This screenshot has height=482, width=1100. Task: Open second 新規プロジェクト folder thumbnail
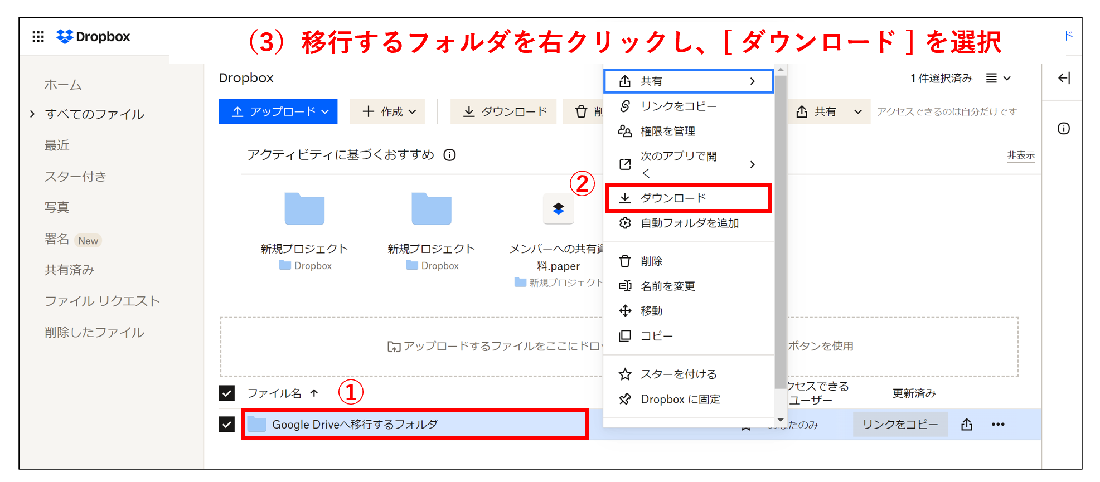pos(432,209)
